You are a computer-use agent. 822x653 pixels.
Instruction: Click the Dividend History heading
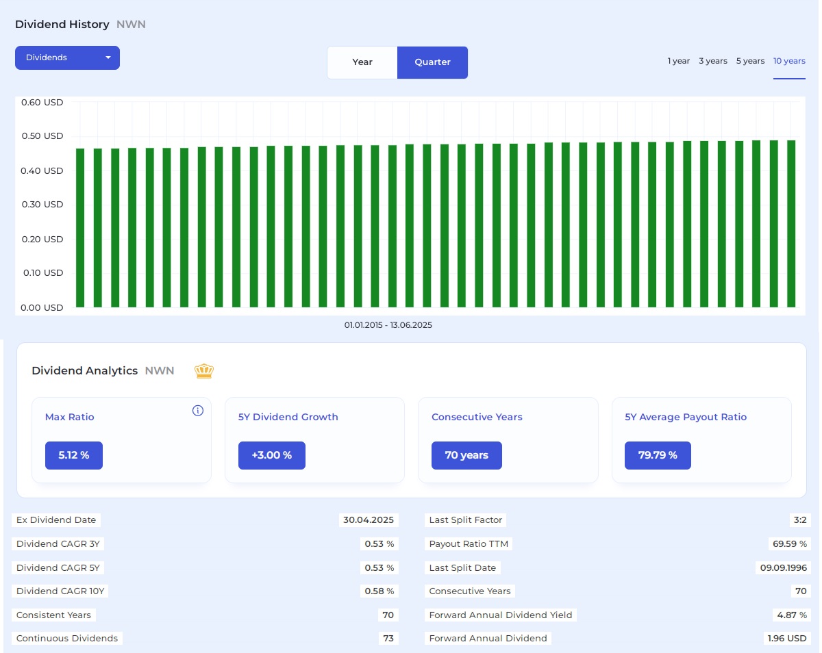click(x=62, y=25)
